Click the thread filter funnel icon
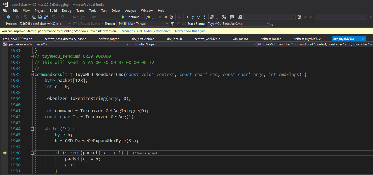The height and width of the screenshot is (175, 373). coord(172,24)
